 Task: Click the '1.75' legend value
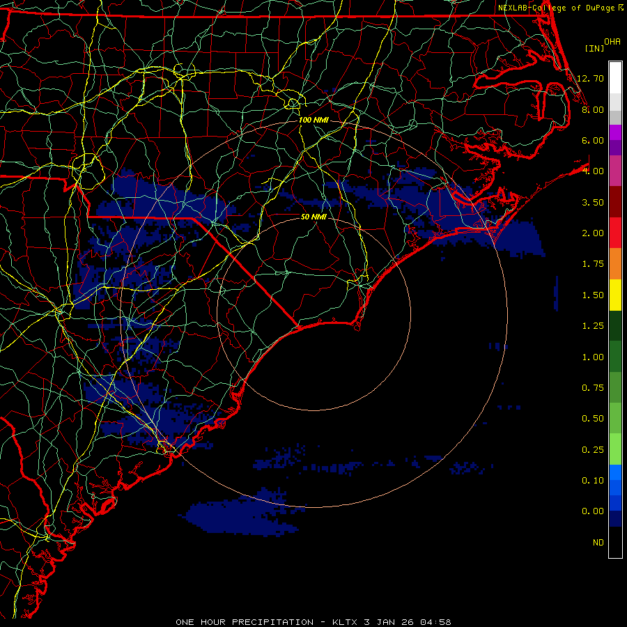click(x=593, y=264)
